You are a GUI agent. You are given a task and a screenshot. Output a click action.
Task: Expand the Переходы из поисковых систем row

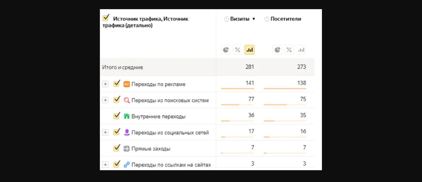105,100
